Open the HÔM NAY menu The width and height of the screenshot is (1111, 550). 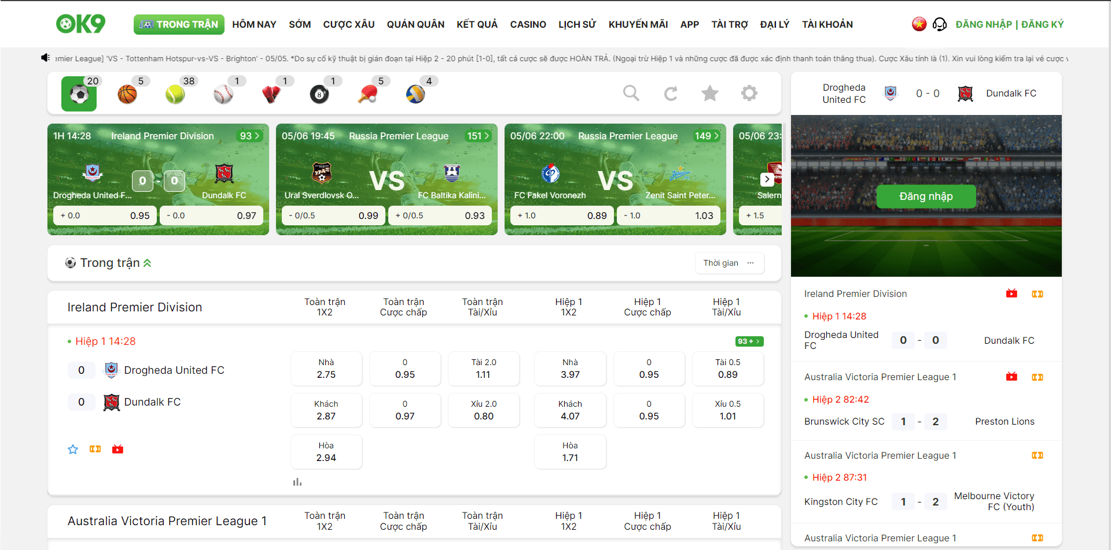pyautogui.click(x=254, y=24)
